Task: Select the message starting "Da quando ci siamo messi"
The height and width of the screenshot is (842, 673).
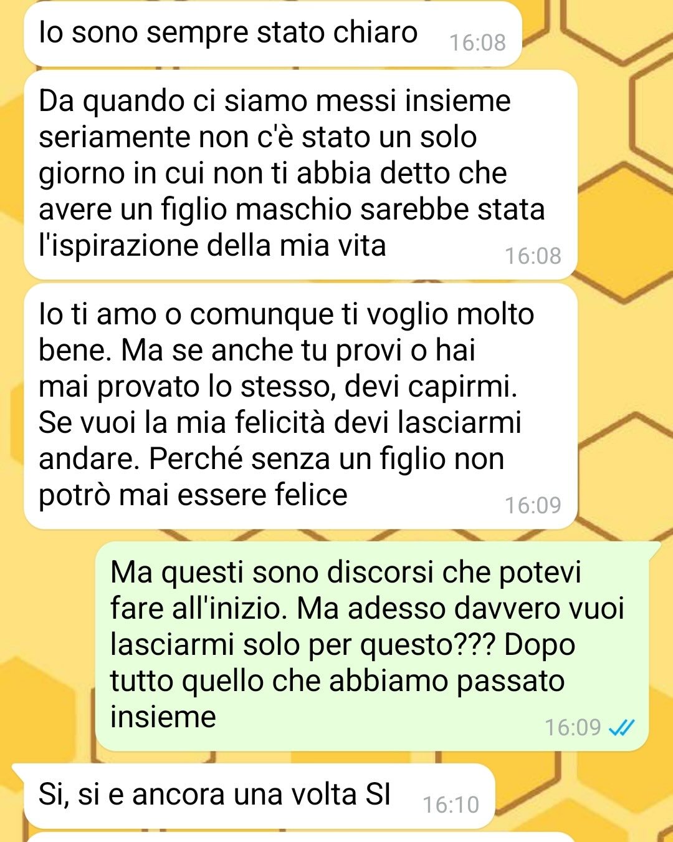Action: point(300,174)
